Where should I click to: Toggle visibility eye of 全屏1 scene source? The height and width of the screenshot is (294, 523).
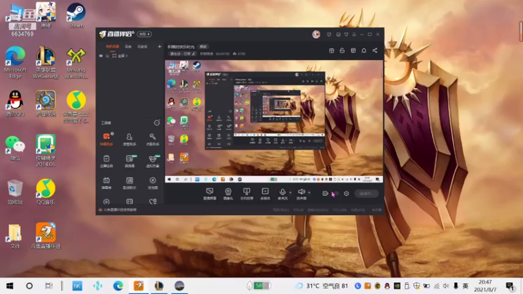(101, 56)
